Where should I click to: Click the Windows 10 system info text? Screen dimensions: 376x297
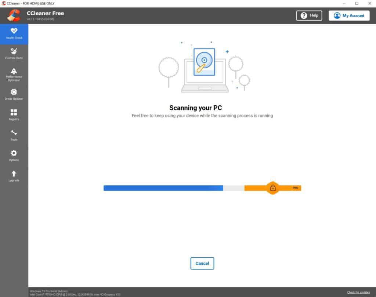[49, 291]
